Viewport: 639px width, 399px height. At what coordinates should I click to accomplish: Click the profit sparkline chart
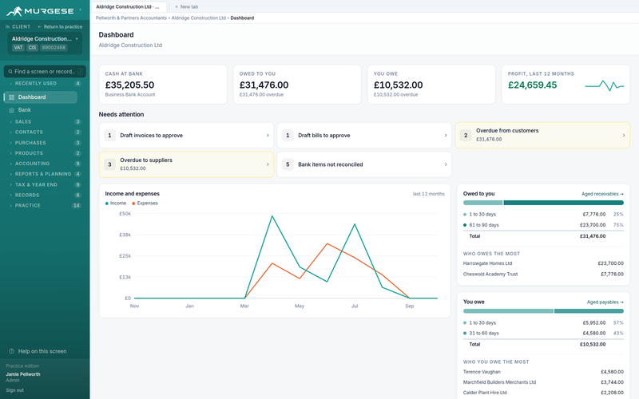coord(605,85)
